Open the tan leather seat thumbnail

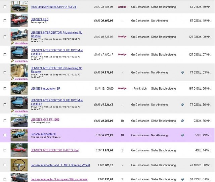[x=19, y=71]
